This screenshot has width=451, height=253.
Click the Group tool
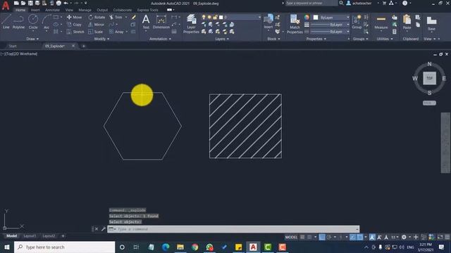tap(357, 22)
